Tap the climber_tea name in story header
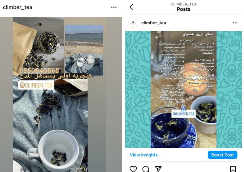244x172 pixels. click(x=17, y=7)
